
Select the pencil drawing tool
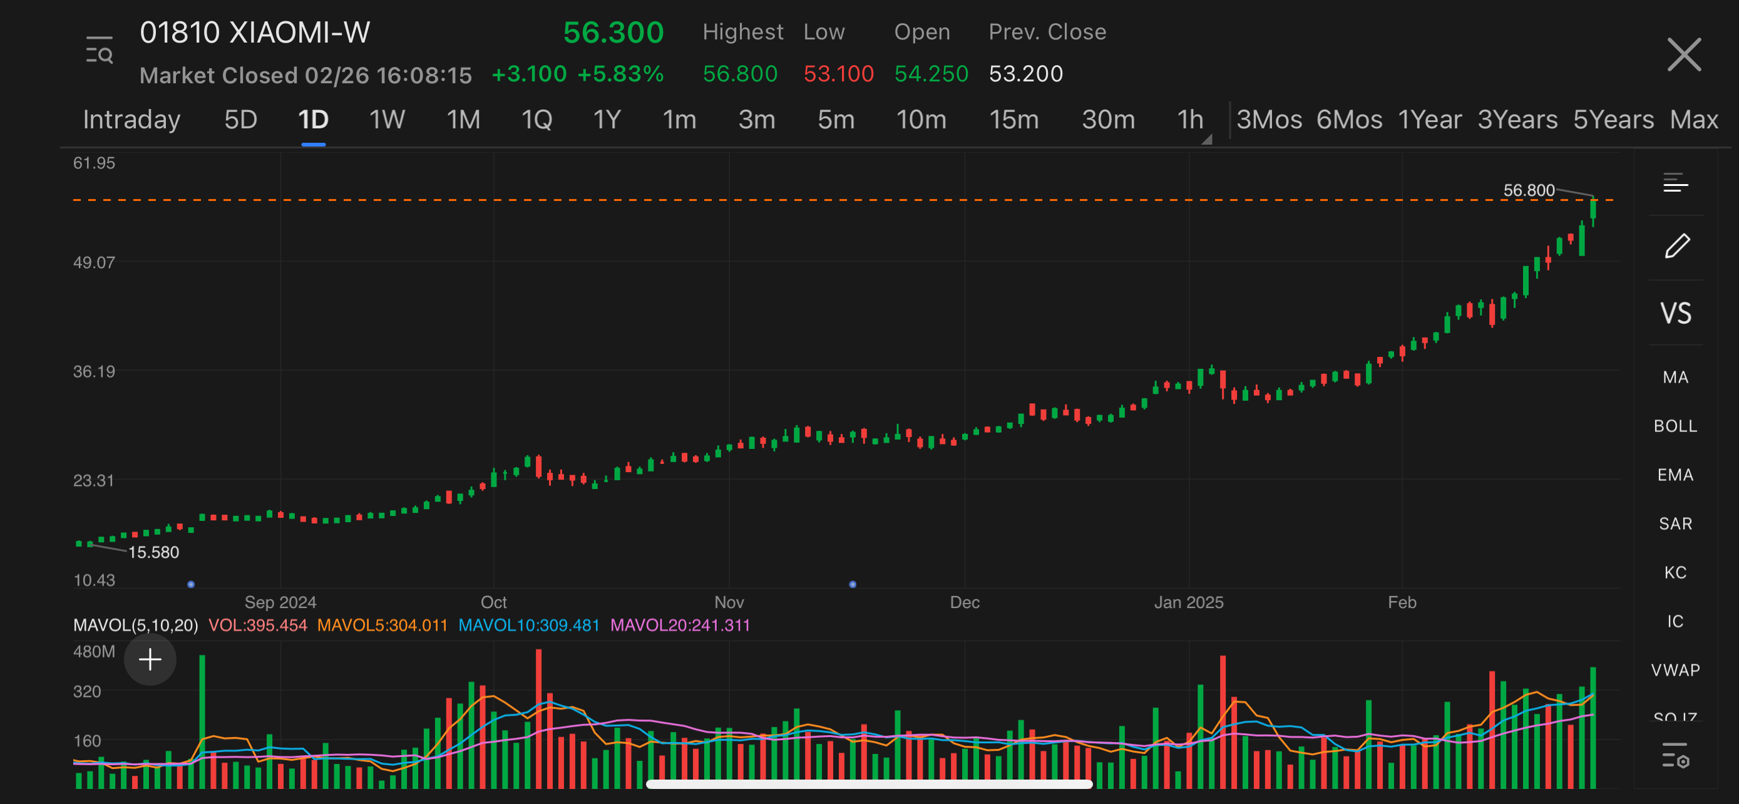(1676, 247)
